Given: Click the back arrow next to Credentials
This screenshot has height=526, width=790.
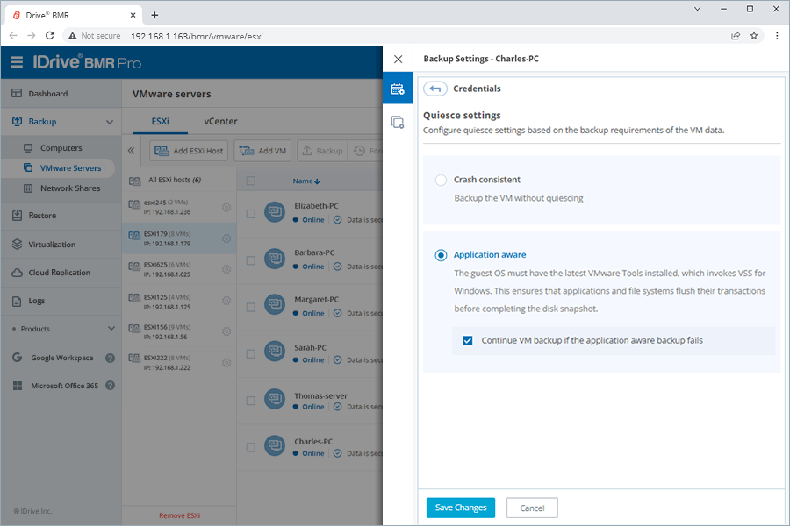Looking at the screenshot, I should click(x=435, y=89).
